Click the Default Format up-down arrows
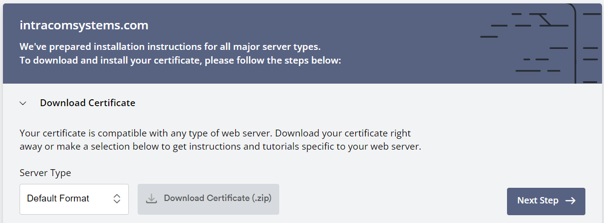 click(x=117, y=199)
